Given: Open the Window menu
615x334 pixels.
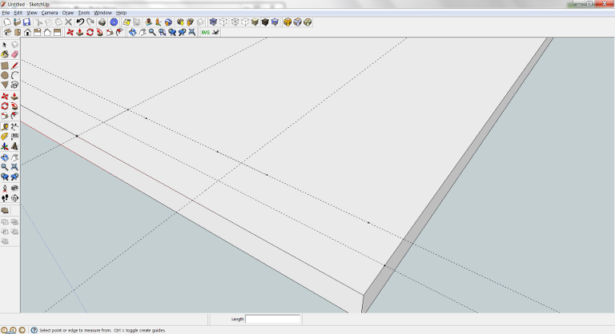Looking at the screenshot, I should tap(102, 13).
